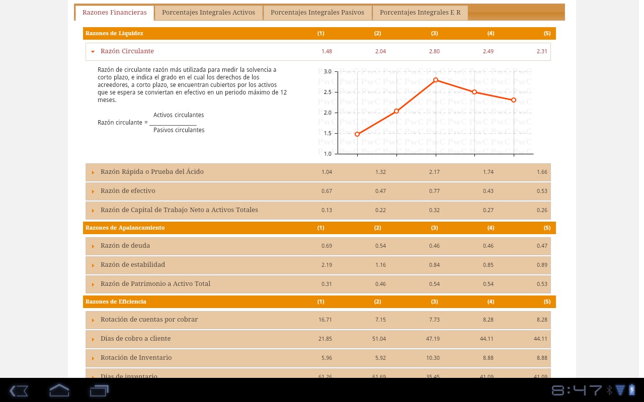Open the Razón de efectivo label
This screenshot has height=402, width=644.
click(128, 191)
